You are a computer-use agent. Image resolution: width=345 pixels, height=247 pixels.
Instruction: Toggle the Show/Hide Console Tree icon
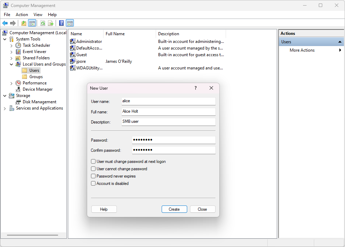pyautogui.click(x=32, y=23)
